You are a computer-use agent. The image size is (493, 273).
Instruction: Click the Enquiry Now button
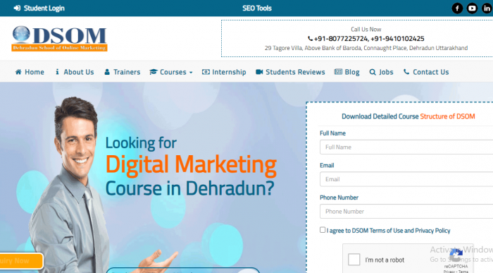pyautogui.click(x=21, y=261)
